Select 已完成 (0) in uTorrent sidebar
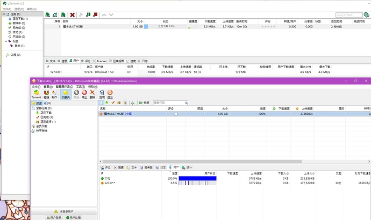The width and height of the screenshot is (371, 220). coord(19,27)
